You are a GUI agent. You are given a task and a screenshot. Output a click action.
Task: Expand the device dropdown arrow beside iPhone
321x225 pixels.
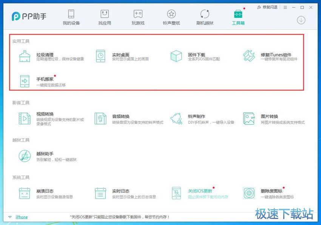click(x=10, y=217)
